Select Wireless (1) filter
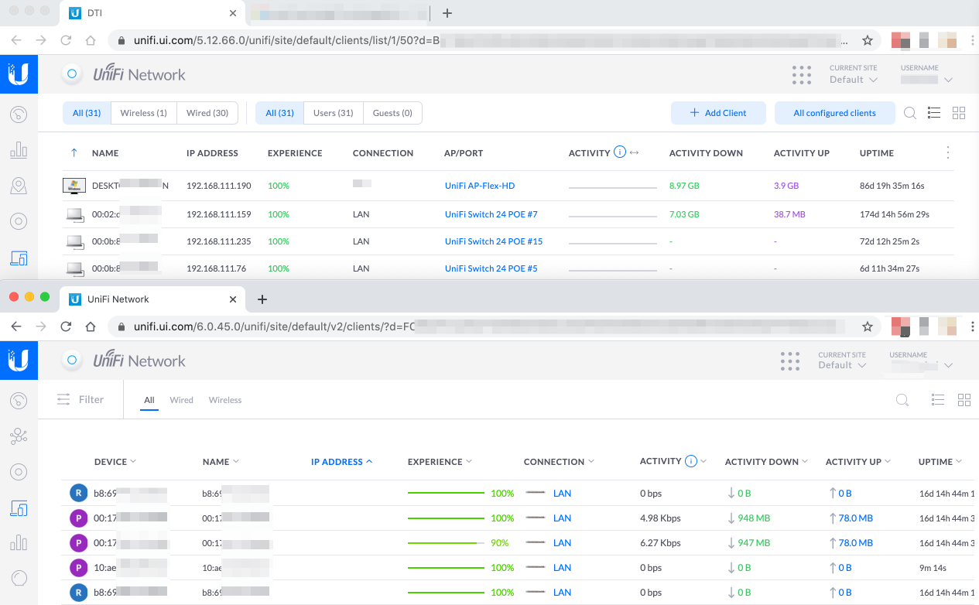Screen dimensions: 979x605 (x=144, y=113)
